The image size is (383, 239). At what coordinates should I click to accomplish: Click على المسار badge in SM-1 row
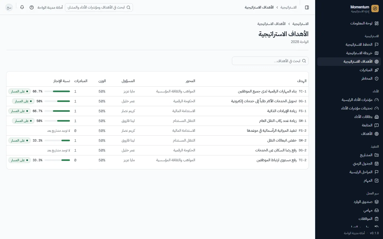(23, 121)
